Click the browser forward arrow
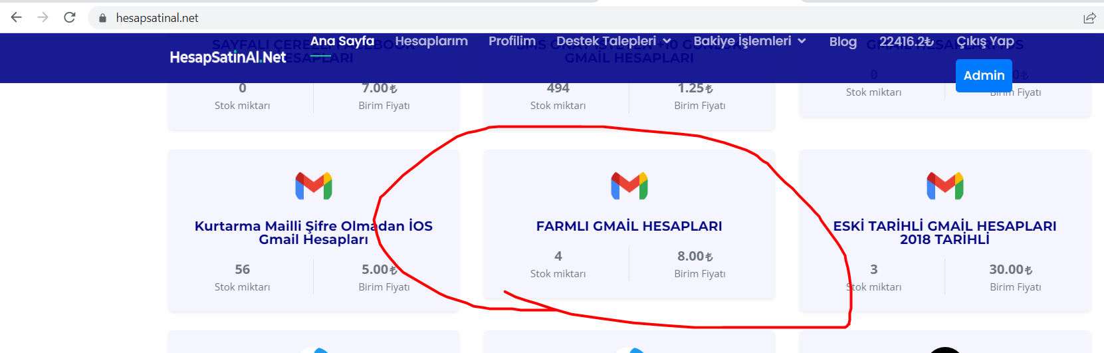 coord(43,17)
